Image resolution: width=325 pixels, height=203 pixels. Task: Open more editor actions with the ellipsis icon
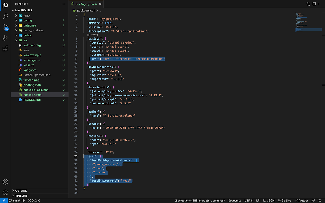[x=320, y=4]
